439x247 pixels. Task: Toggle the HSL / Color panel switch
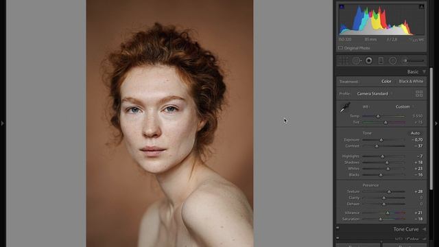pos(337,238)
